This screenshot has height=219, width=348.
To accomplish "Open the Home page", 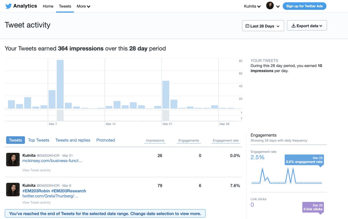I will pos(48,6).
